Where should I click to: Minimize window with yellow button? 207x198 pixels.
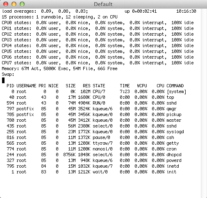[x=14, y=4]
